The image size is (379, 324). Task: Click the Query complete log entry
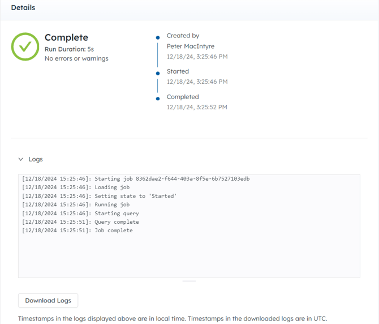pos(80,222)
